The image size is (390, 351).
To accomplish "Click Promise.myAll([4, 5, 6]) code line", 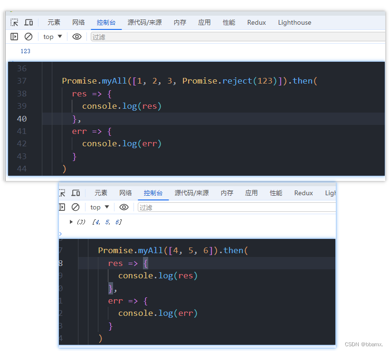I will click(x=173, y=250).
